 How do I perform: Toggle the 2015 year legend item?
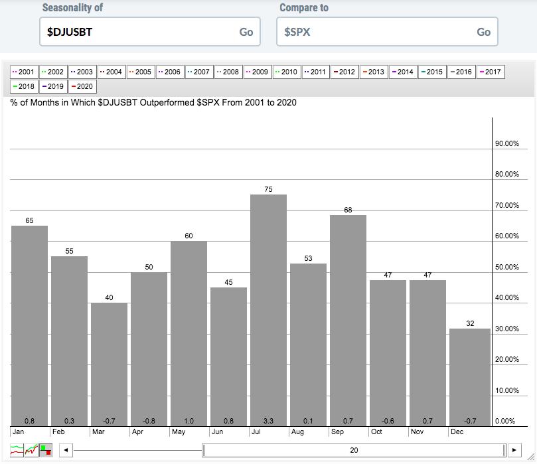(432, 72)
